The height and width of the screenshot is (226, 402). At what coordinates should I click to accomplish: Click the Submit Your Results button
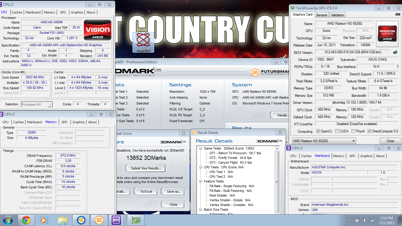(x=146, y=168)
